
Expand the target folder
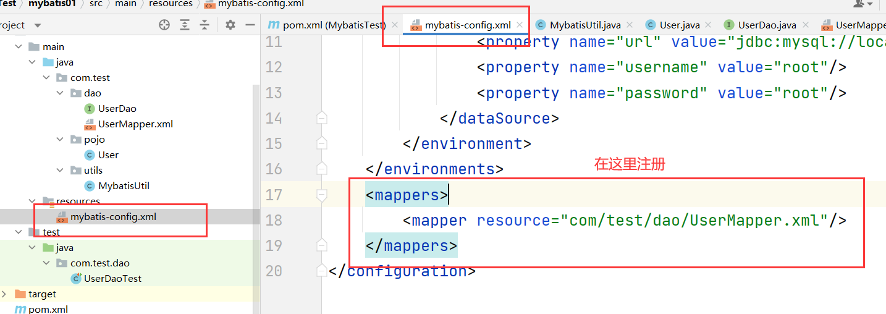pyautogui.click(x=4, y=294)
